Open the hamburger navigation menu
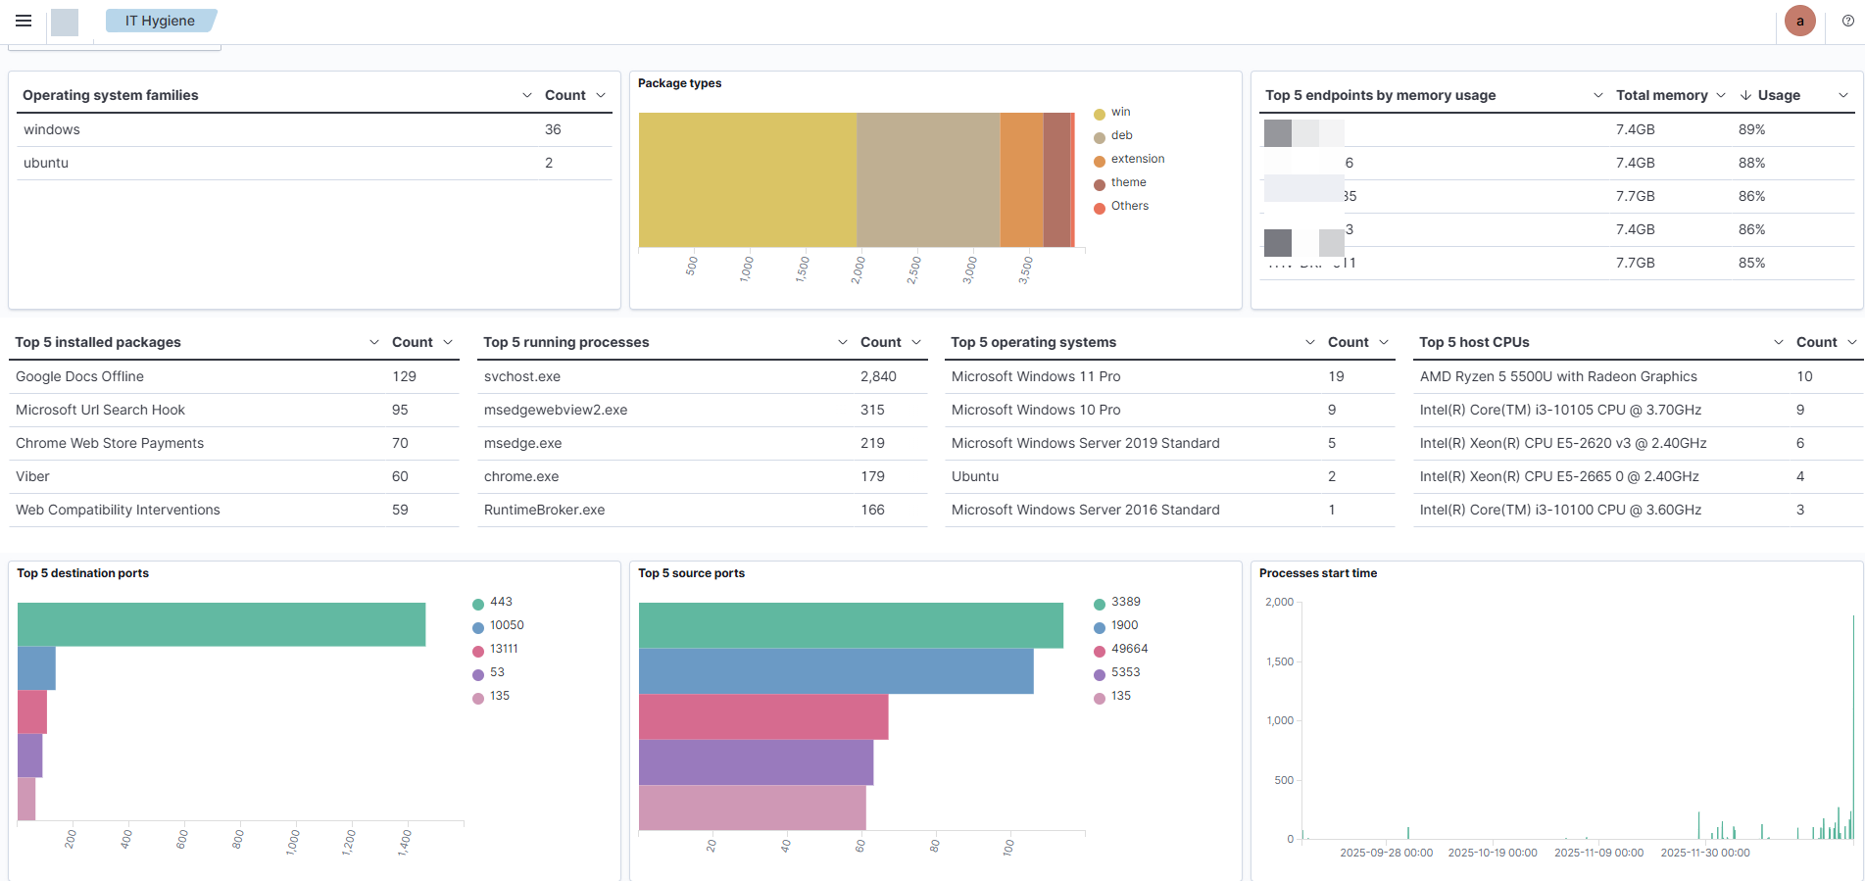This screenshot has width=1865, height=881. click(24, 21)
